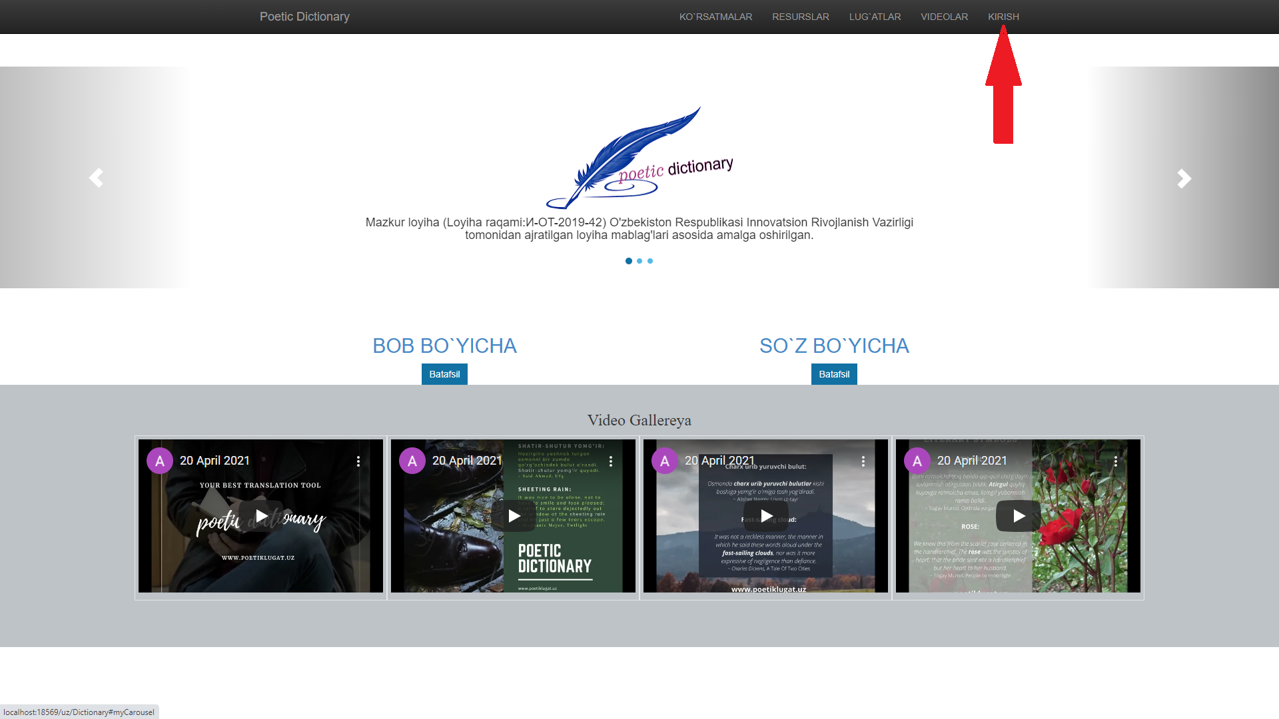Open more options on third video
Viewport: 1279px width, 719px height.
click(863, 461)
